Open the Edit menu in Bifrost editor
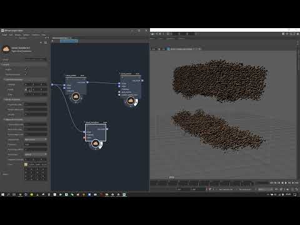Image resolution: width=300 pixels, height=225 pixels. [11, 35]
